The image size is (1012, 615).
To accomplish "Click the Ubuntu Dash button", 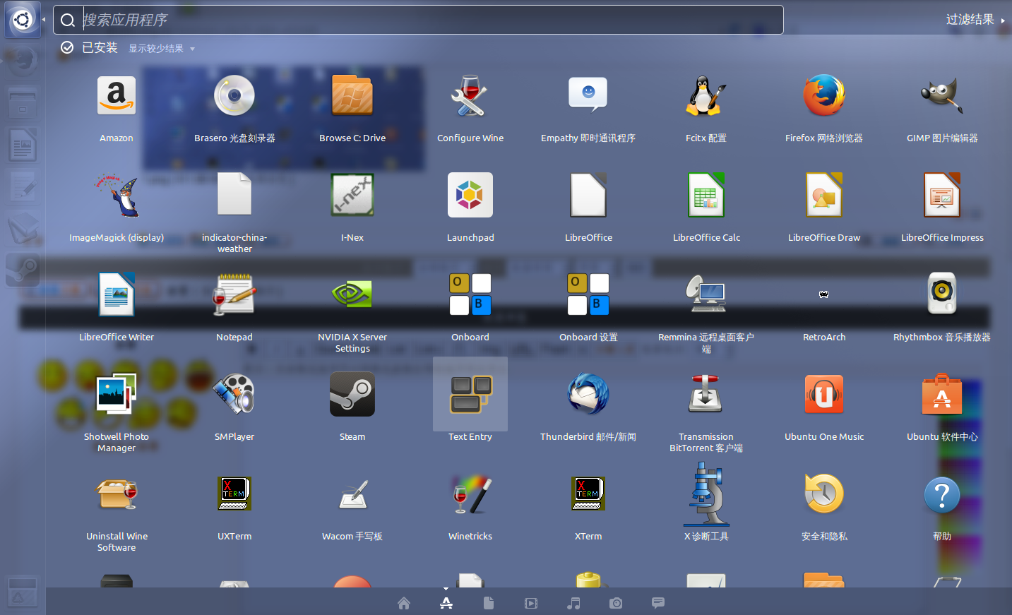I will click(23, 20).
